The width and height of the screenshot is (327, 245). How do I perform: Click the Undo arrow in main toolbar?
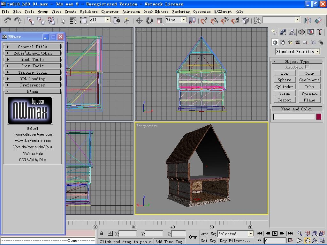(8, 20)
